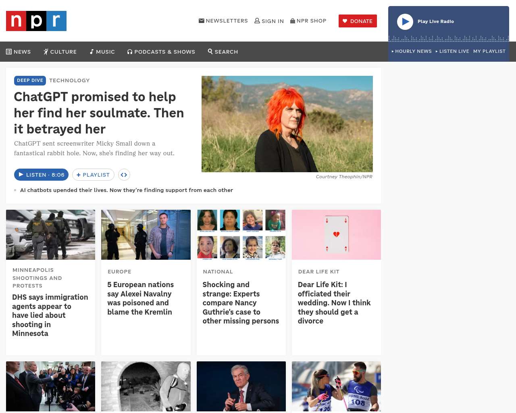Open the black-and-white night camera thumbnail

(146, 386)
